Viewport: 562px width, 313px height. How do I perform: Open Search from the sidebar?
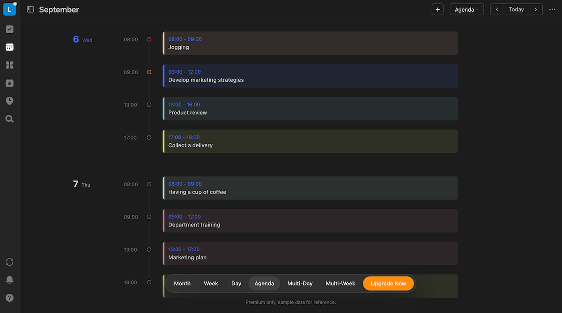9,119
